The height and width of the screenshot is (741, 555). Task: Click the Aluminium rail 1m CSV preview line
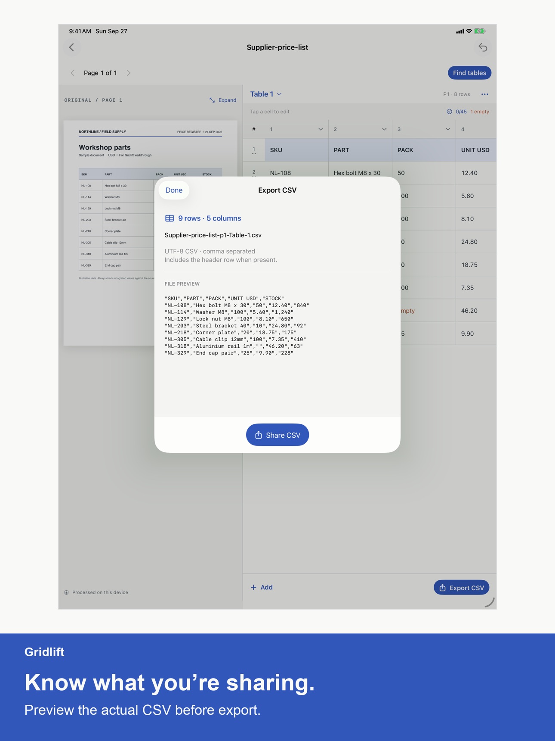pos(234,346)
